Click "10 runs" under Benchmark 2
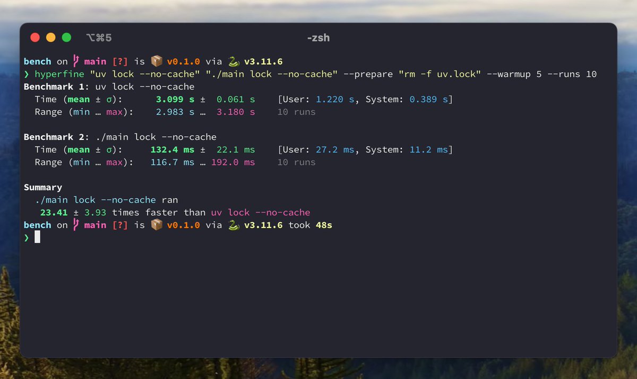The image size is (637, 379). [x=296, y=162]
